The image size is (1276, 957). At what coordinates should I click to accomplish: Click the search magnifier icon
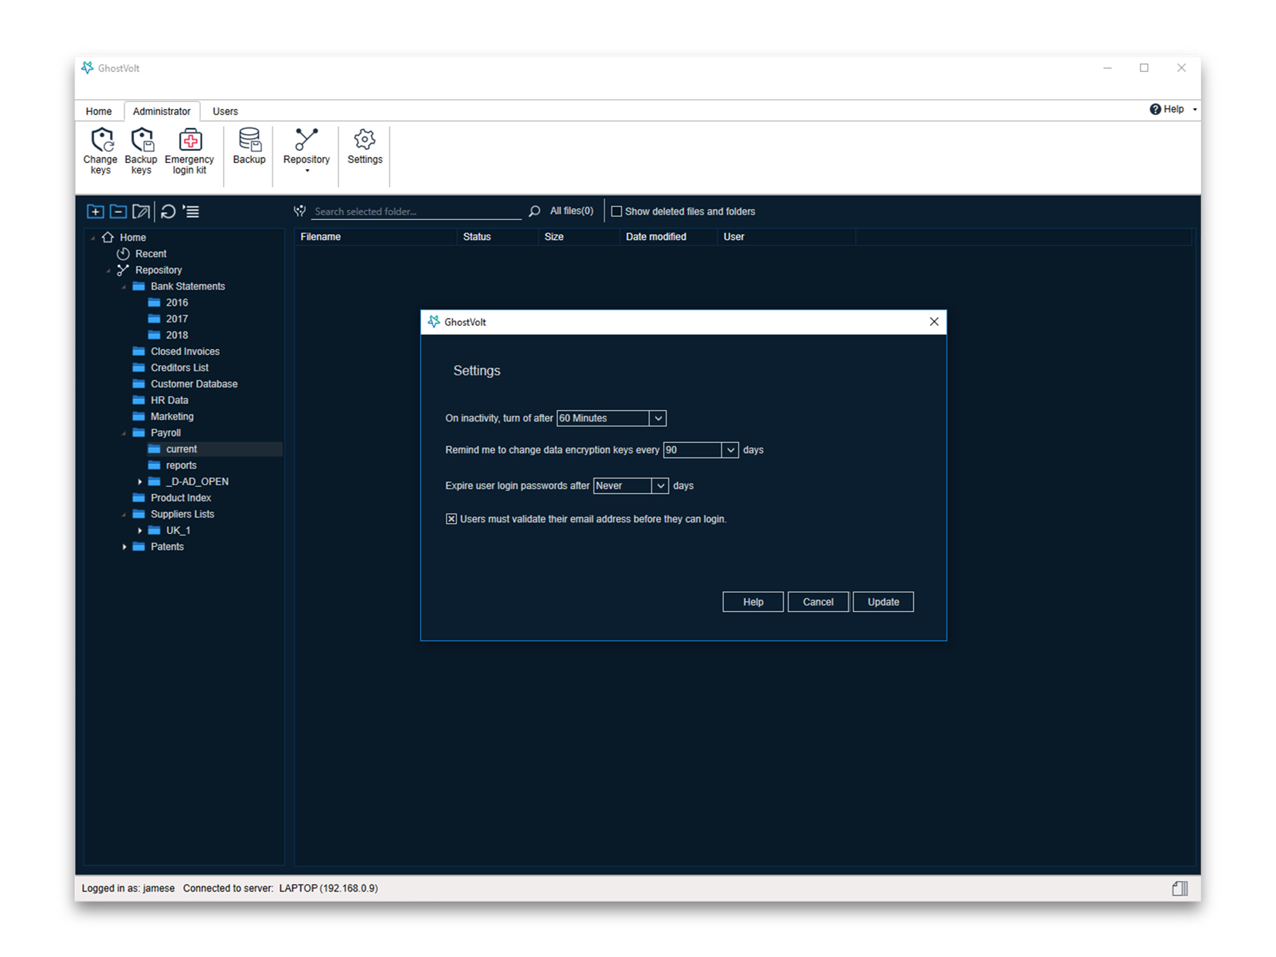click(x=534, y=211)
